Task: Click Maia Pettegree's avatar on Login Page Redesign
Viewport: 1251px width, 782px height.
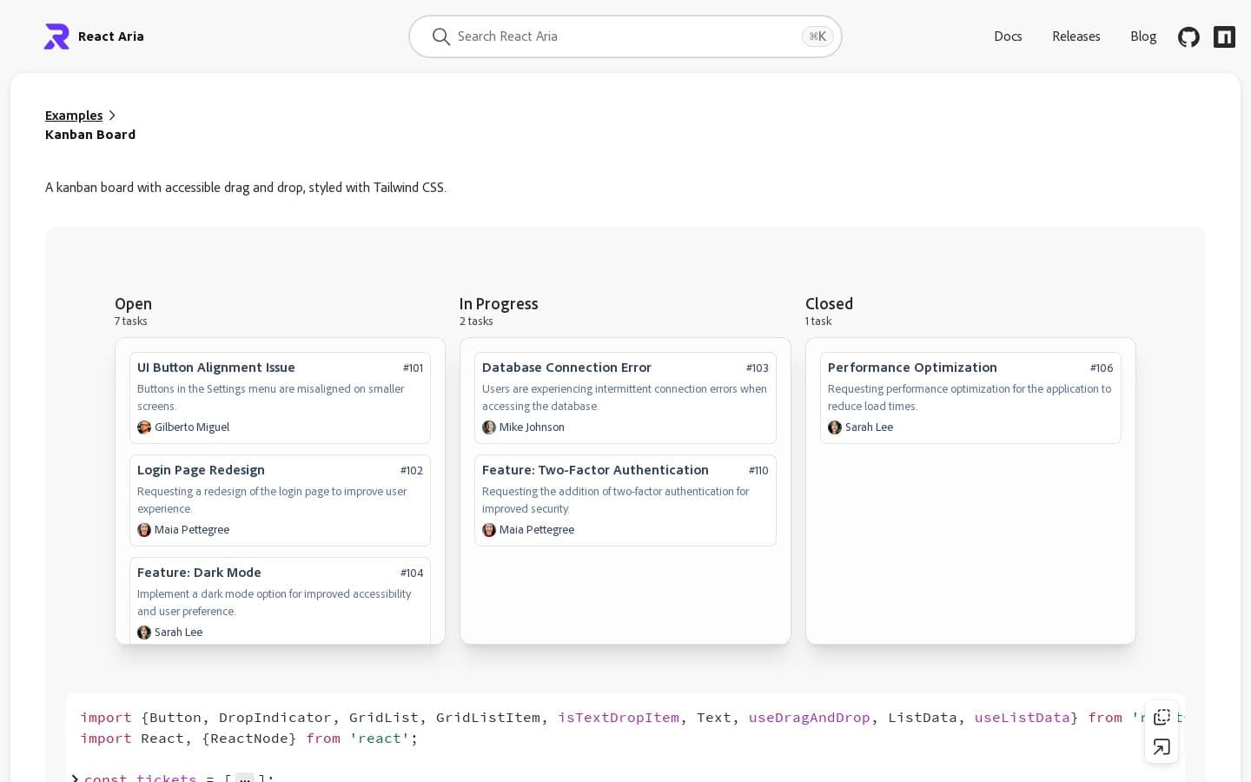Action: click(144, 529)
